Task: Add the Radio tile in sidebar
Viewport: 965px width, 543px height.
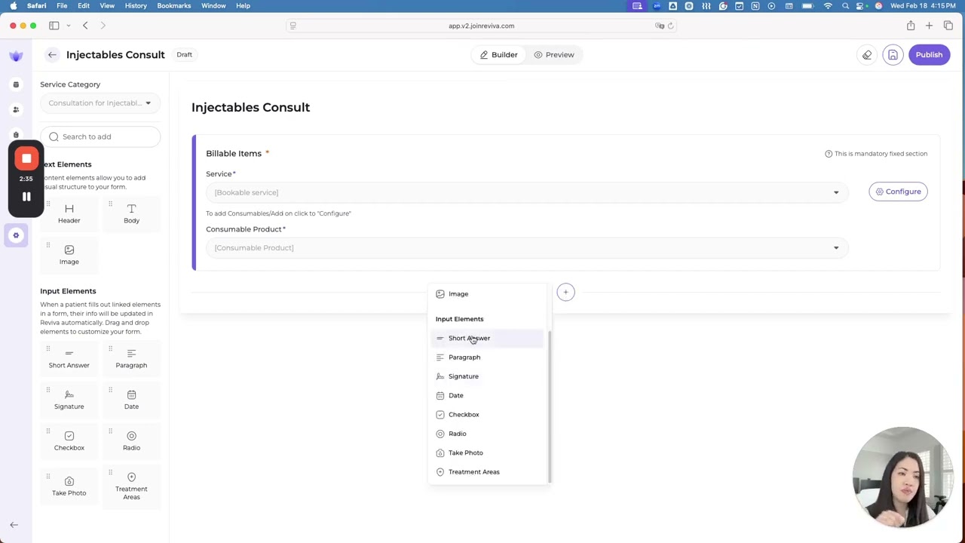Action: (x=131, y=441)
